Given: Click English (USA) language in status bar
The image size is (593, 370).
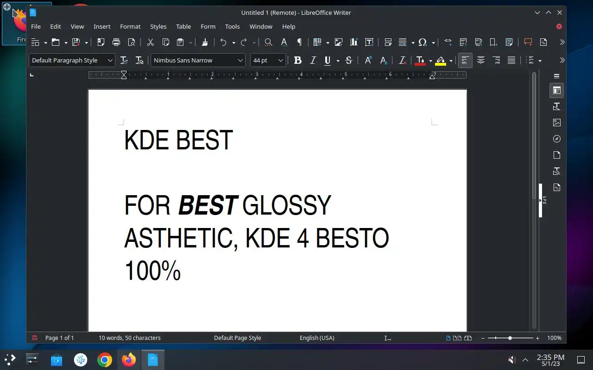Looking at the screenshot, I should 317,338.
